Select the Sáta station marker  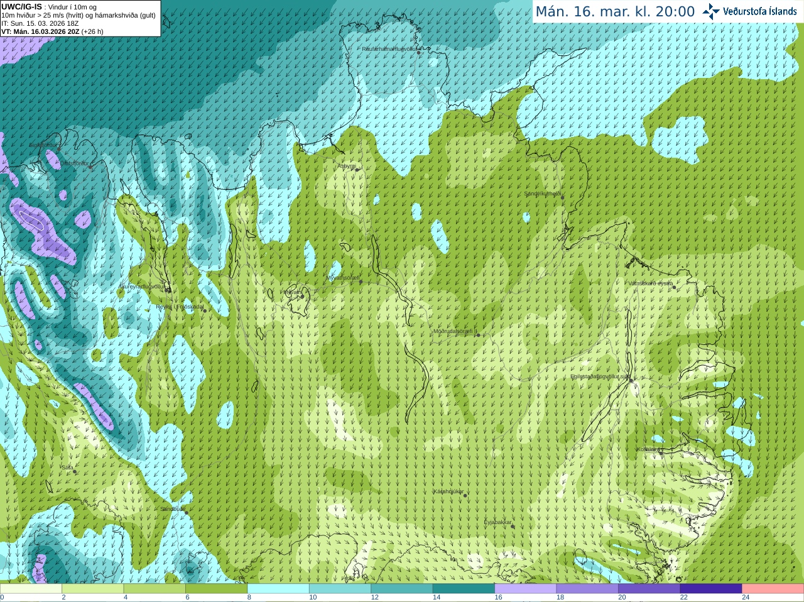75,471
